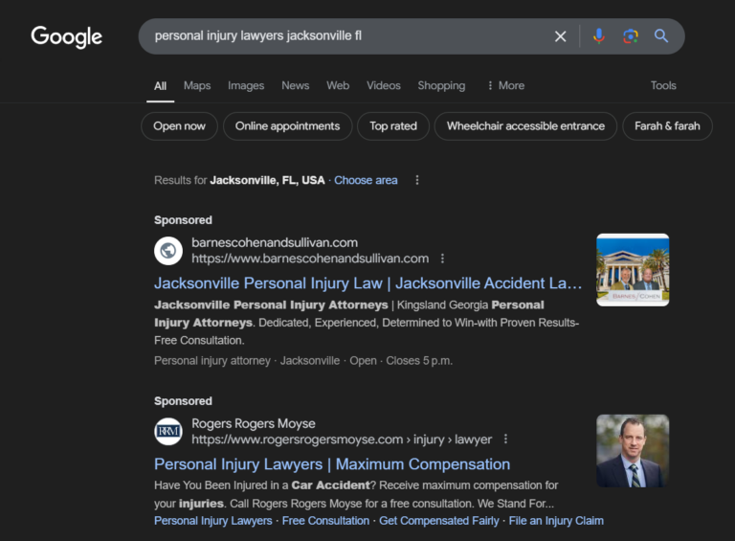Switch to the Images tab
The height and width of the screenshot is (541, 735).
(246, 86)
